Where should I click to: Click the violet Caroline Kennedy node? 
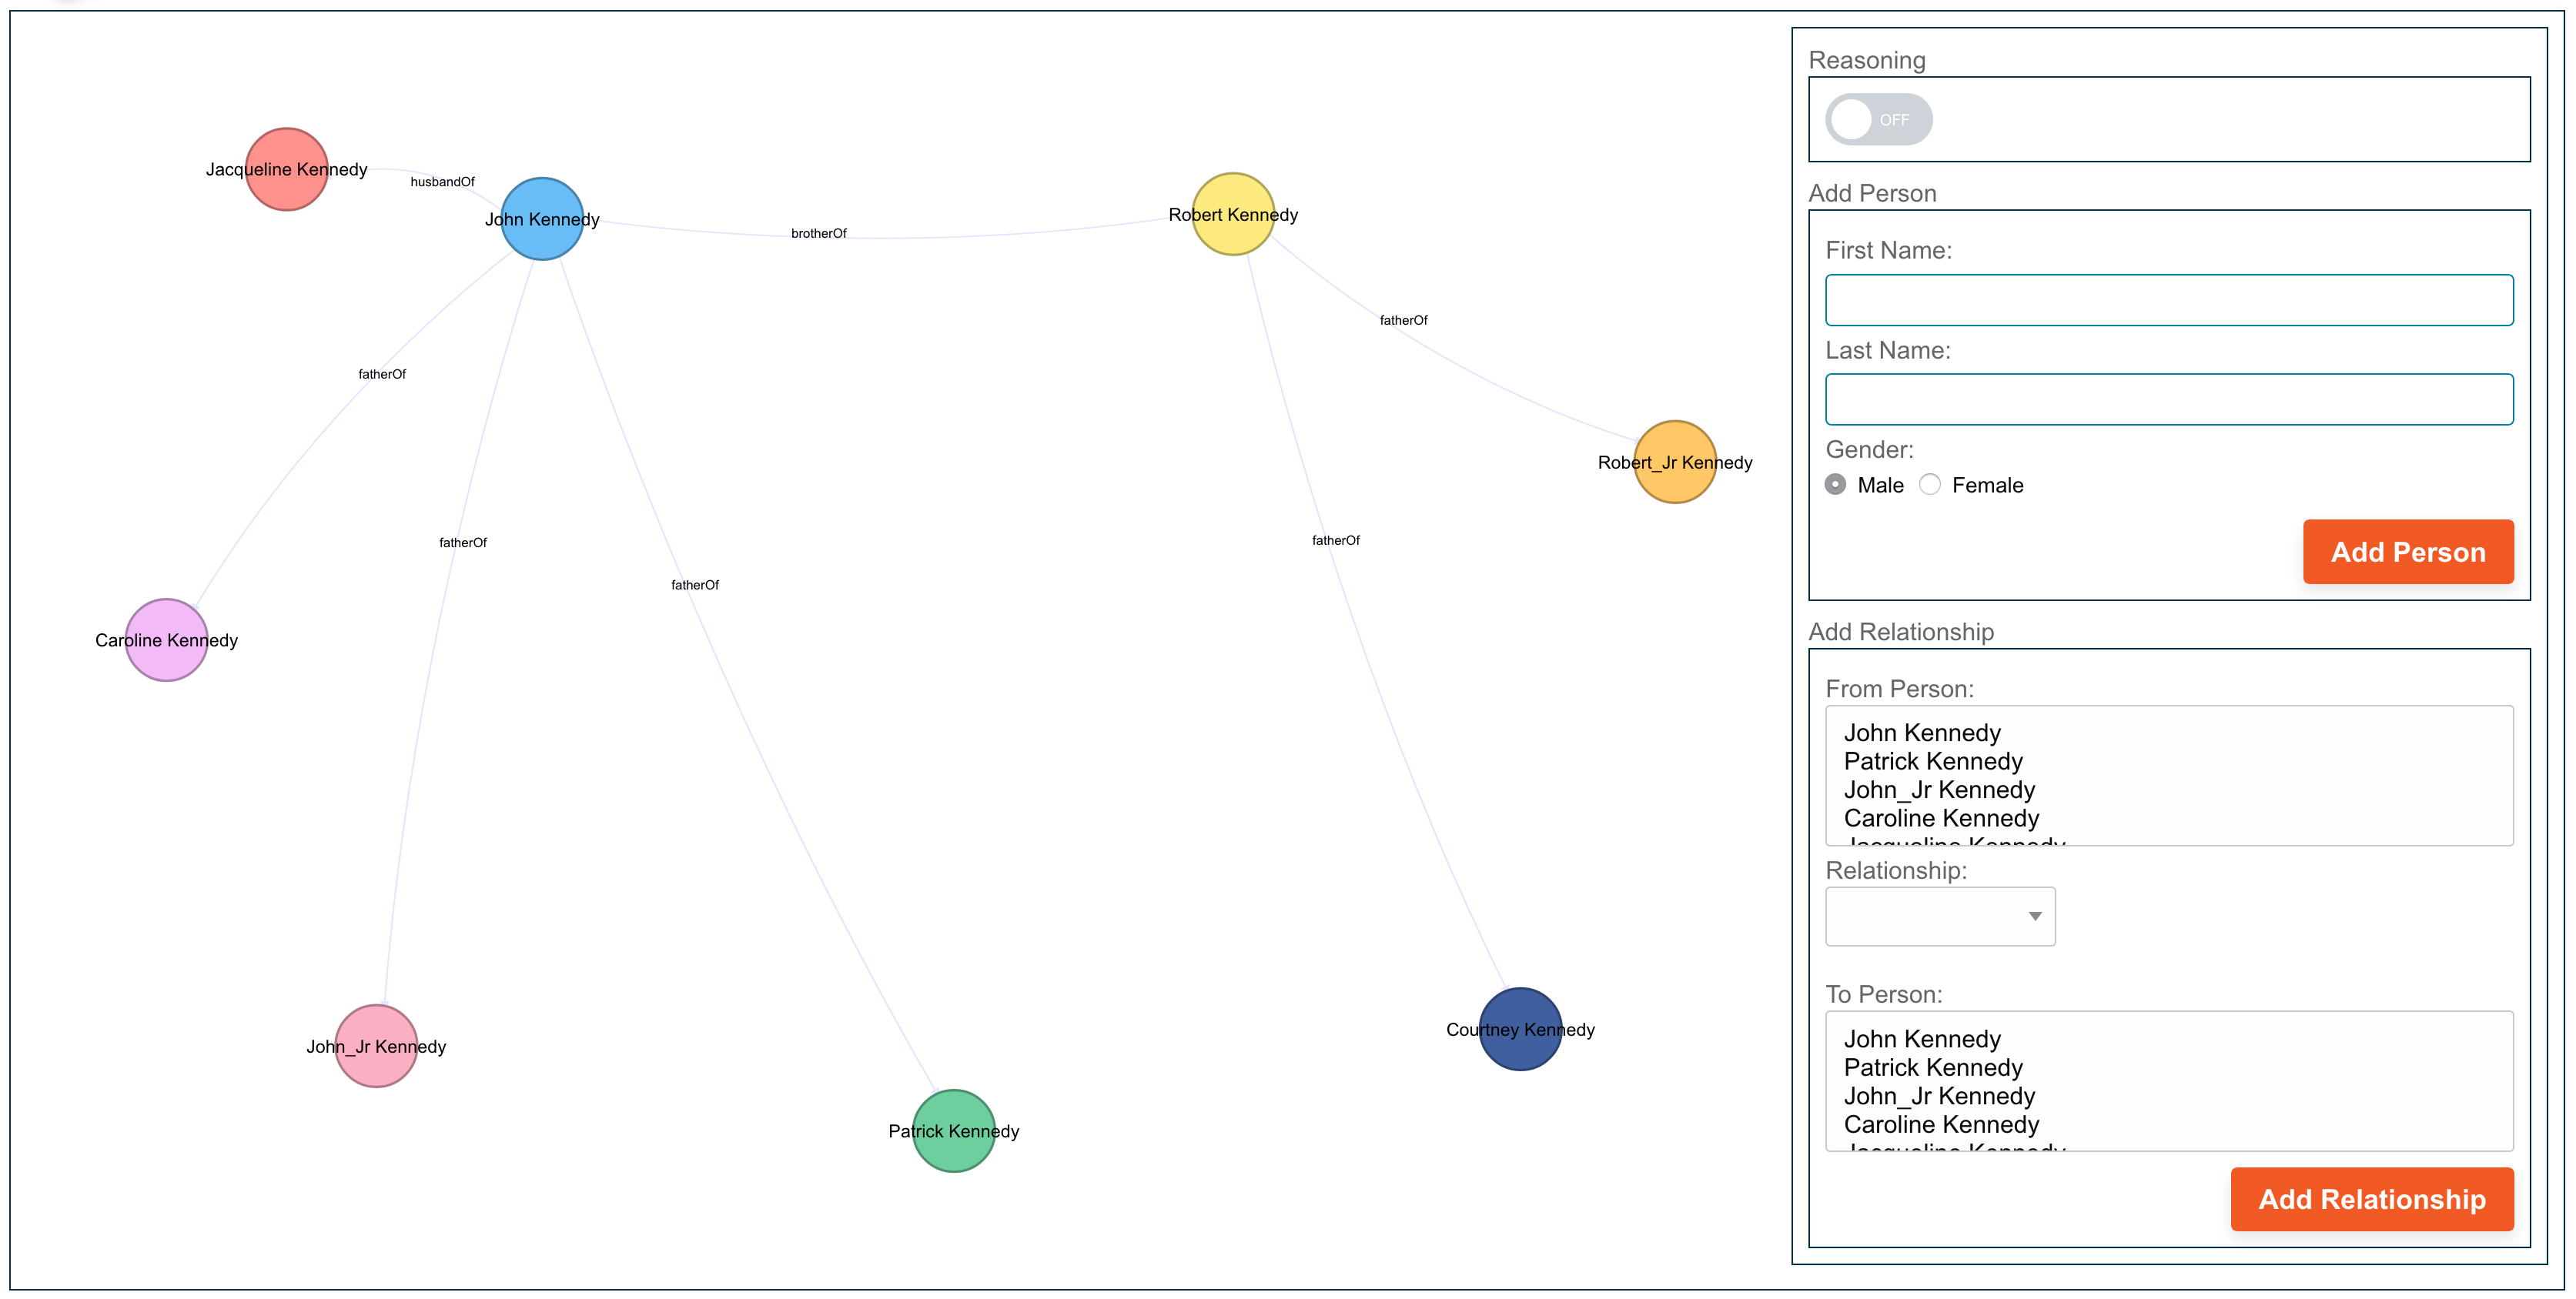(166, 639)
